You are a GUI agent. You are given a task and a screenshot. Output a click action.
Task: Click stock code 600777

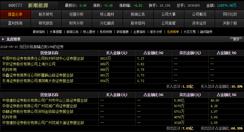[x=15, y=5]
